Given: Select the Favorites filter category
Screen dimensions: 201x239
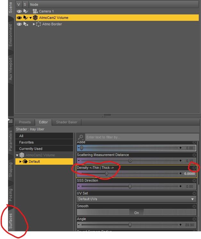Looking at the screenshot, I should [x=44, y=142].
